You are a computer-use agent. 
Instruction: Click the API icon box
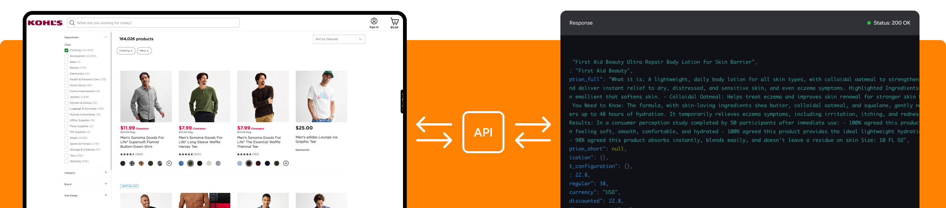[483, 132]
